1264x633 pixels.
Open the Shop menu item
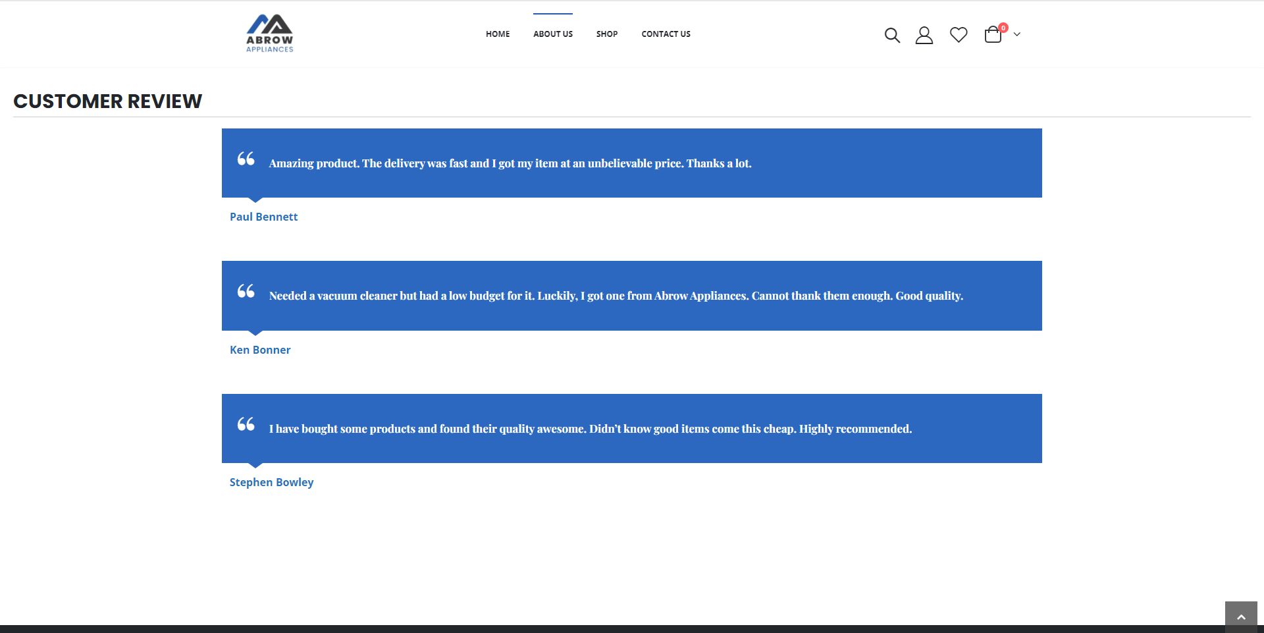click(606, 34)
